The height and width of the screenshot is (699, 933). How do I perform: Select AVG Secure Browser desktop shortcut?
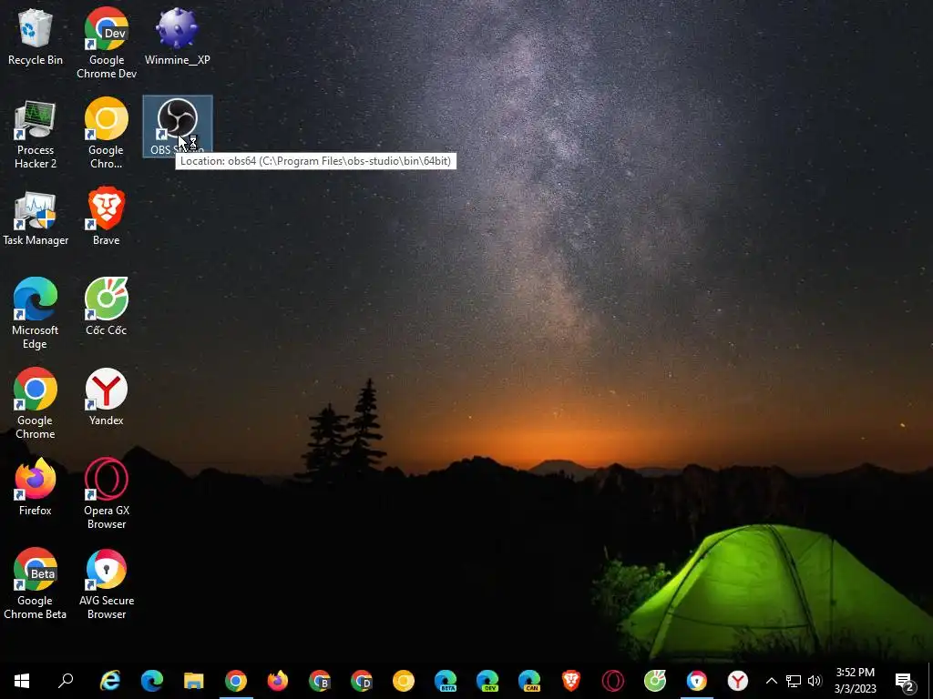pos(106,583)
